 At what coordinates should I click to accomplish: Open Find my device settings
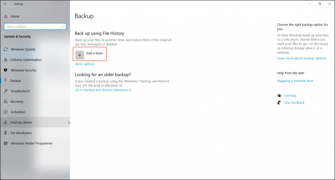click(21, 123)
